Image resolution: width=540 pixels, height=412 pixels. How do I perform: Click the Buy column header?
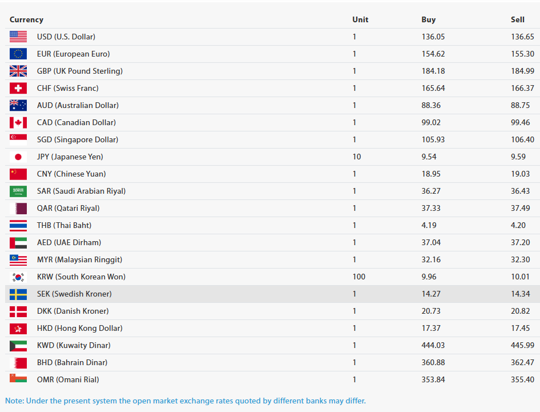point(429,19)
